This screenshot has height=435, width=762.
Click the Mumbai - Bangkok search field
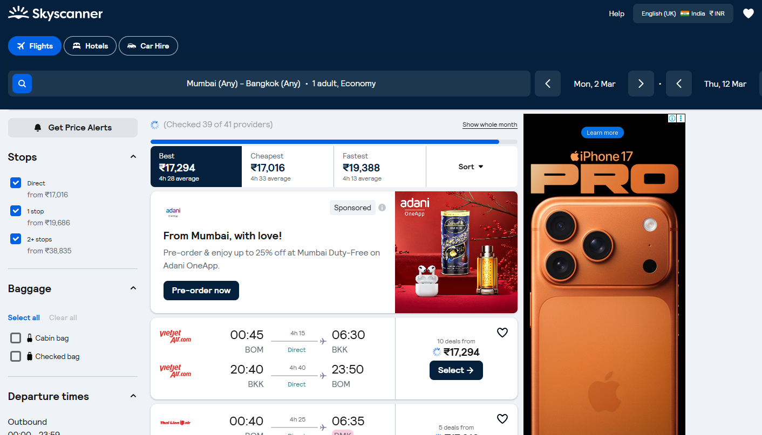[x=281, y=84]
